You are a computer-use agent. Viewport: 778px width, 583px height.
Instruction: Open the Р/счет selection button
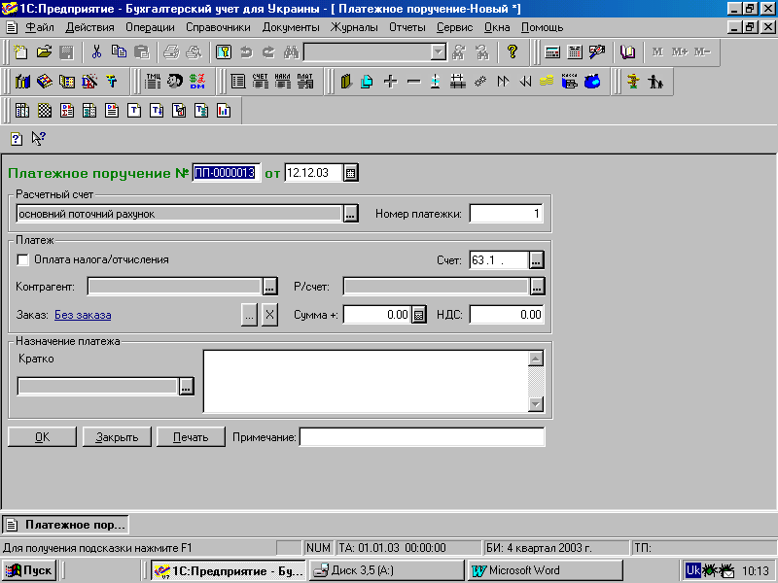pos(537,287)
